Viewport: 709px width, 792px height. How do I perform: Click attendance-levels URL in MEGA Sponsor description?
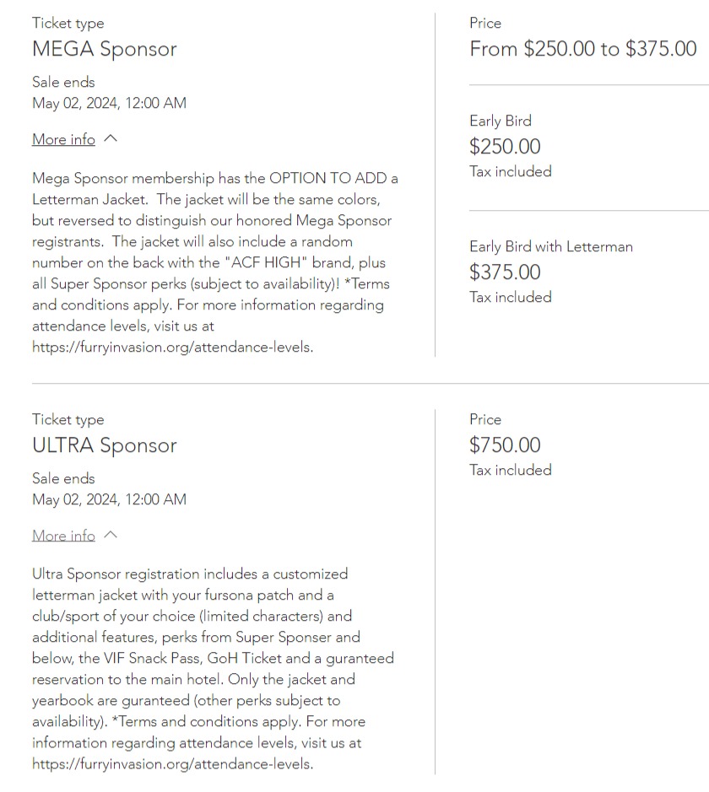pos(172,347)
